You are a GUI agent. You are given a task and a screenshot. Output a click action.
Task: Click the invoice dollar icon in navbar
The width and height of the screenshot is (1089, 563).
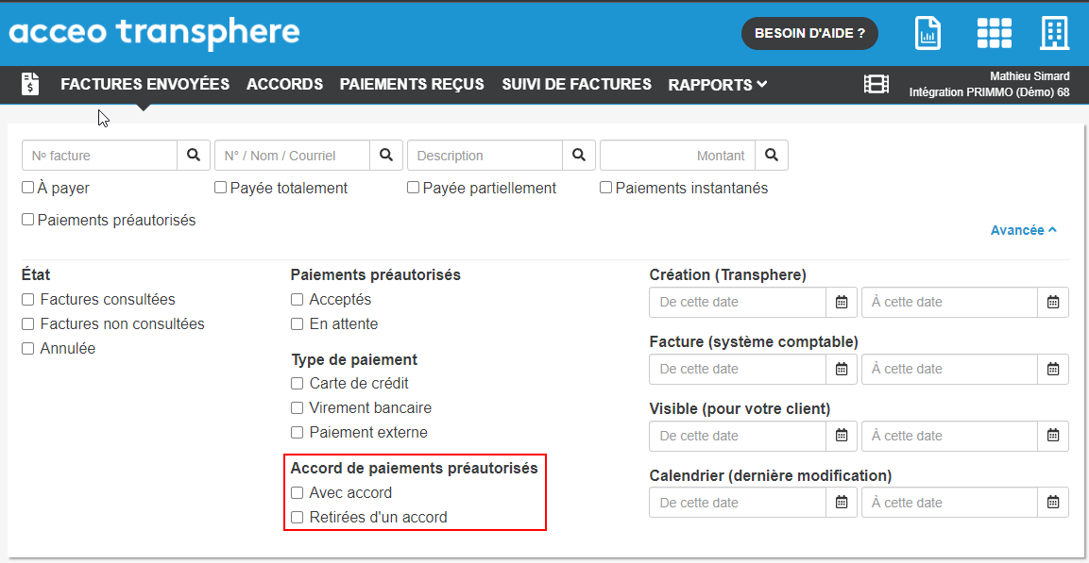coord(30,84)
